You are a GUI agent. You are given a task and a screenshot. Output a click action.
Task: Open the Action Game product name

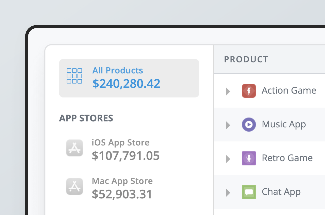click(289, 90)
